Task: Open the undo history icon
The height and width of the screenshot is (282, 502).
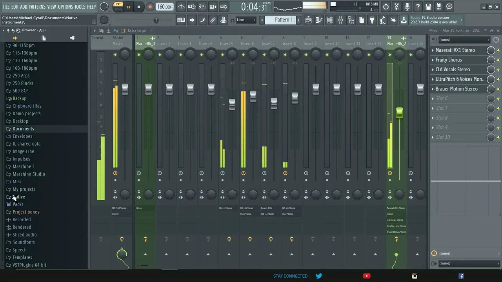Action: tap(386, 7)
